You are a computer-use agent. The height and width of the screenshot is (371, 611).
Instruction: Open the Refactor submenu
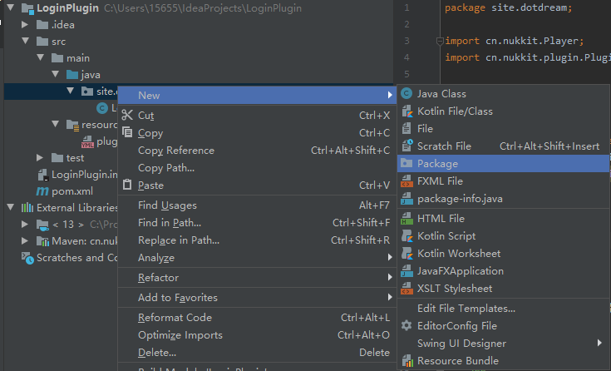(158, 278)
